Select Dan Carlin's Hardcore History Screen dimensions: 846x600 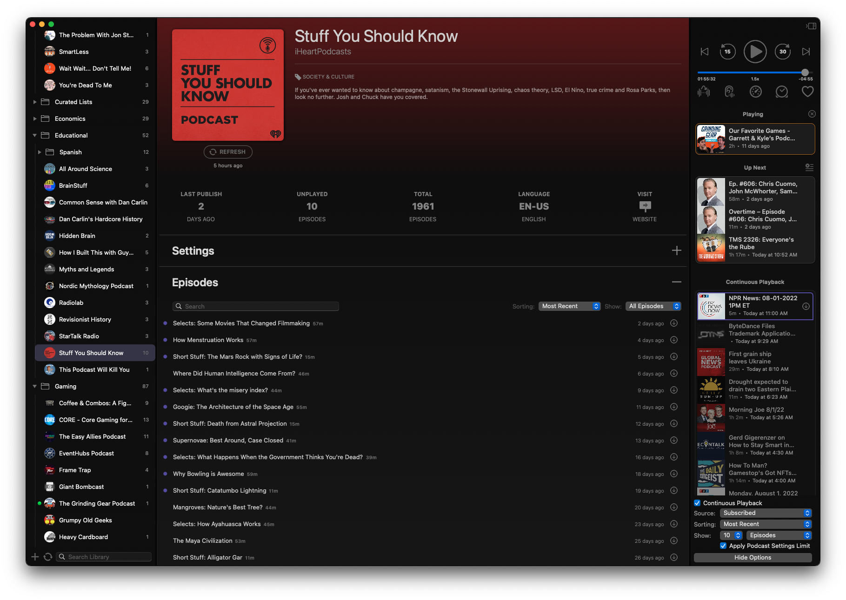pyautogui.click(x=96, y=219)
